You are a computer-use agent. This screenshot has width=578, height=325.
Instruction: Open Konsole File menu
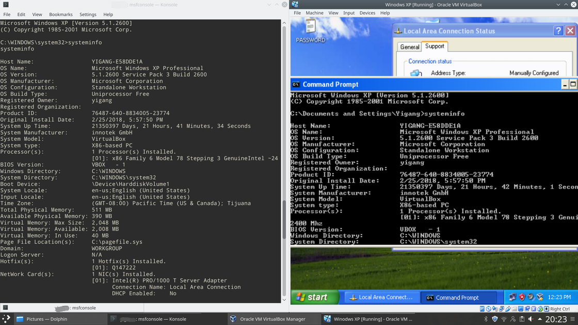tap(7, 14)
